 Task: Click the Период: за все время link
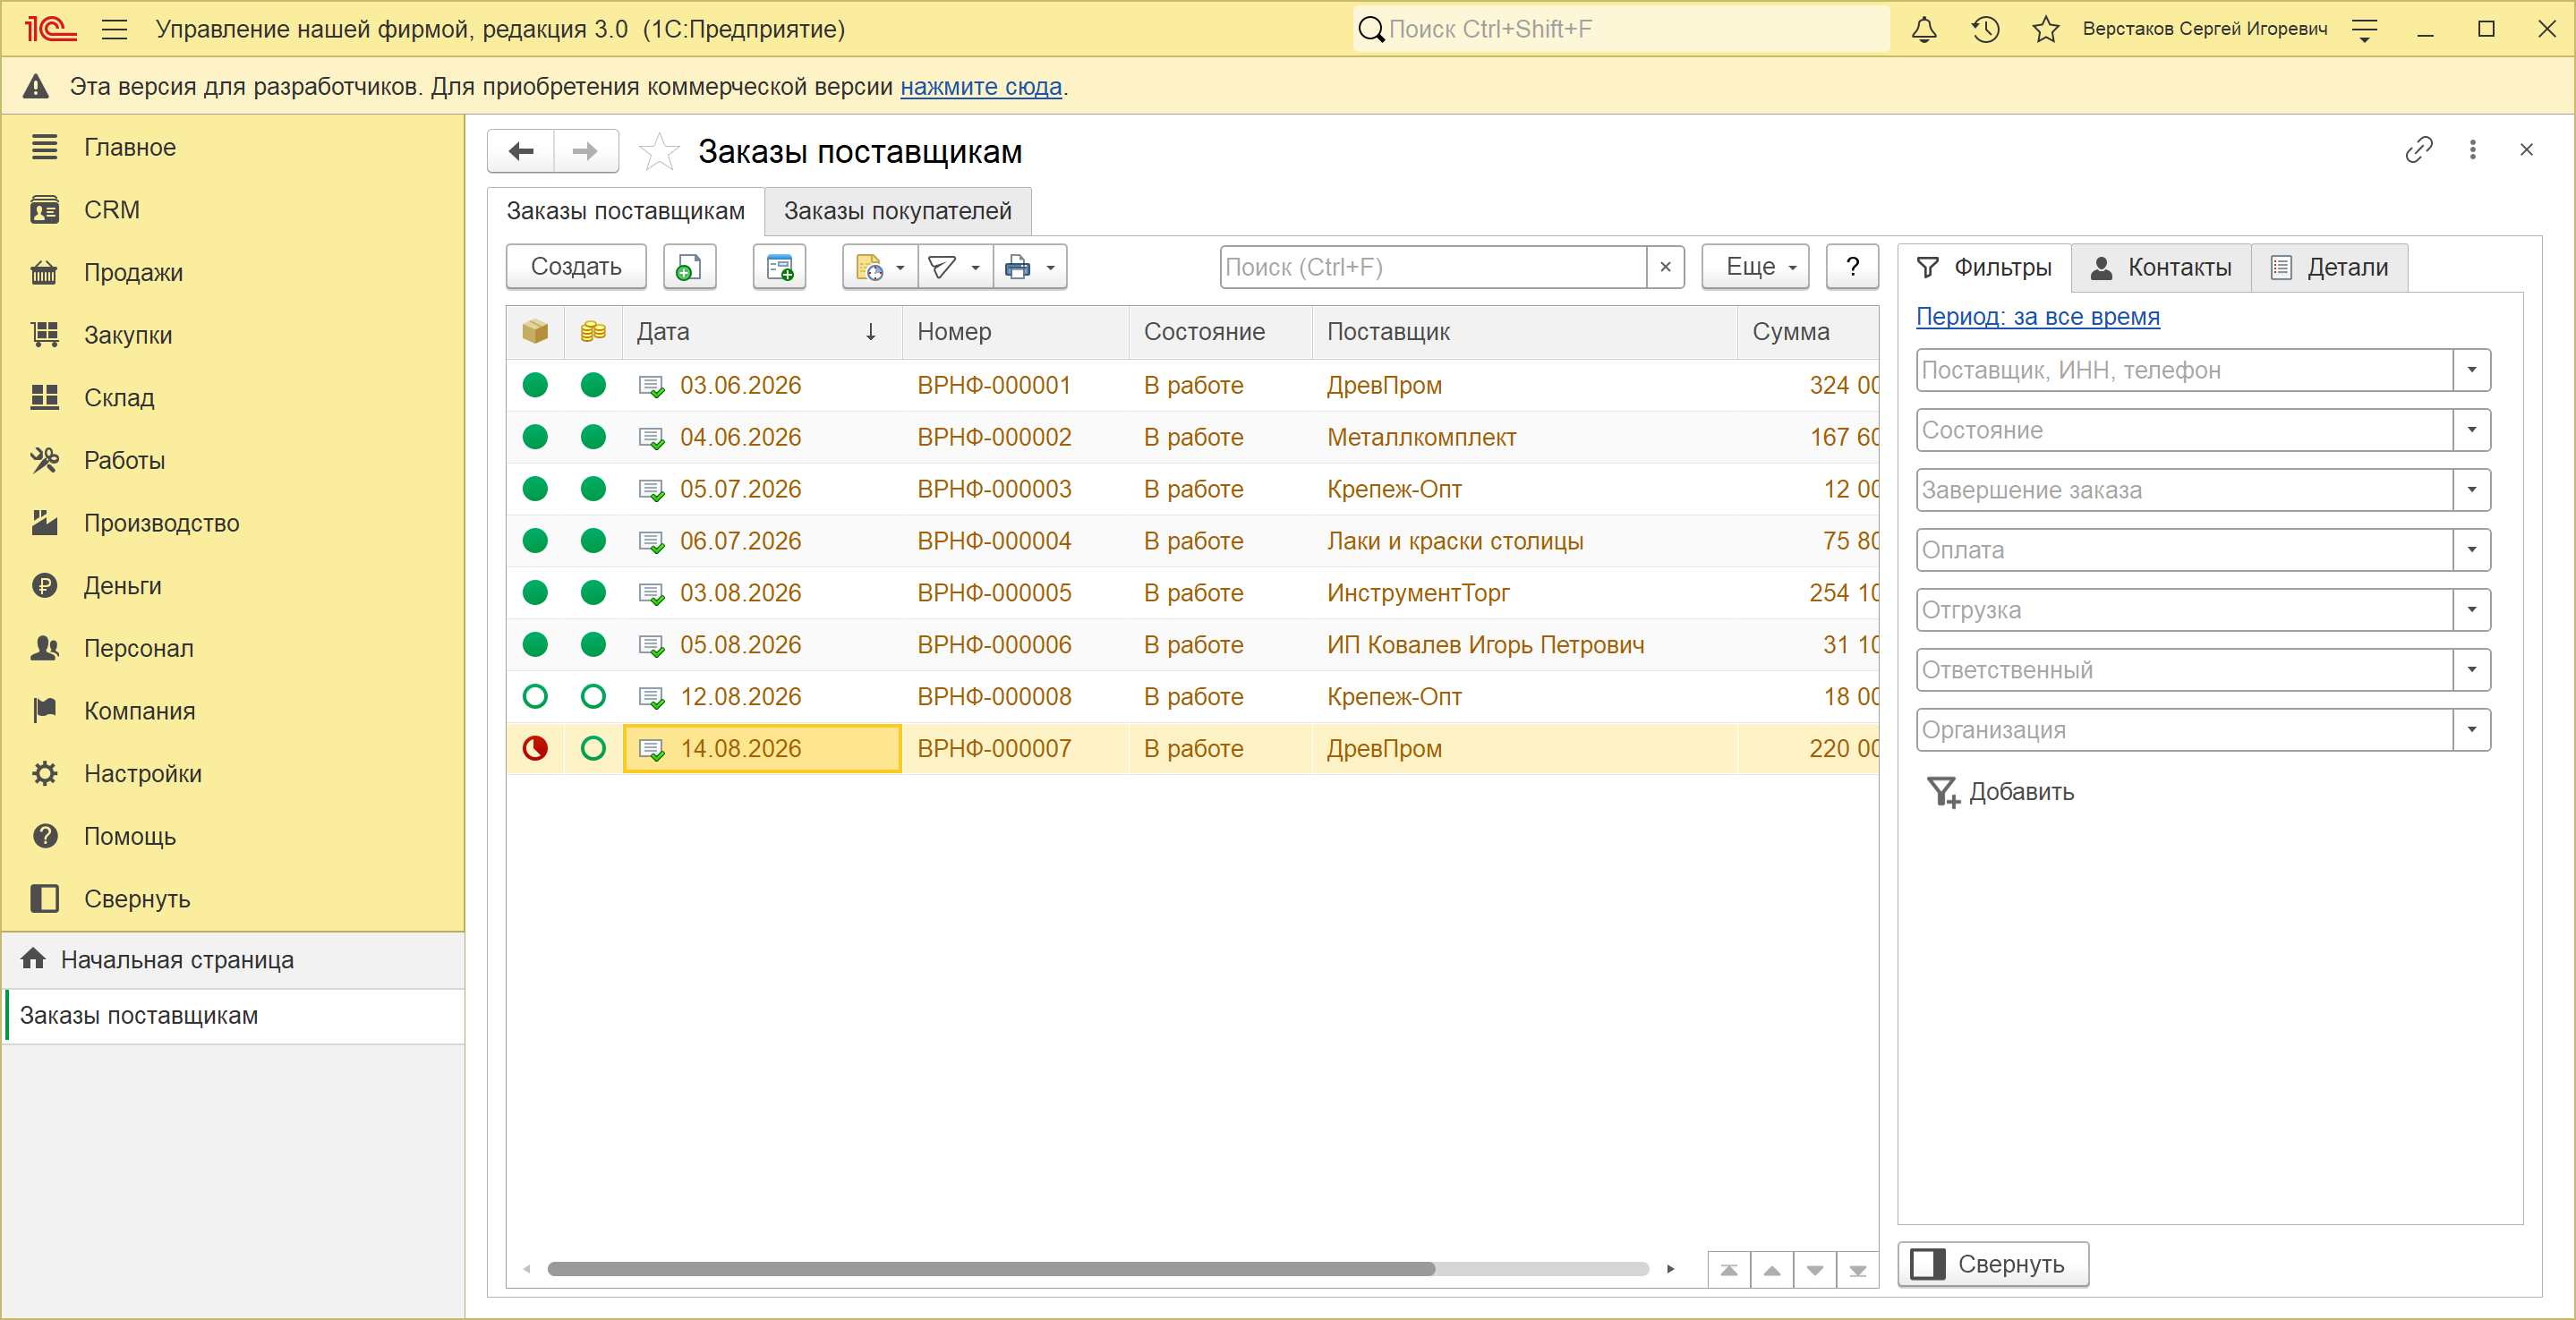pos(2037,317)
